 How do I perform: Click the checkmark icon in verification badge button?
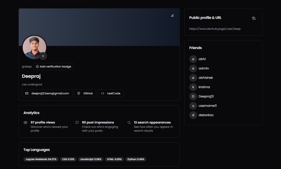click(x=37, y=67)
